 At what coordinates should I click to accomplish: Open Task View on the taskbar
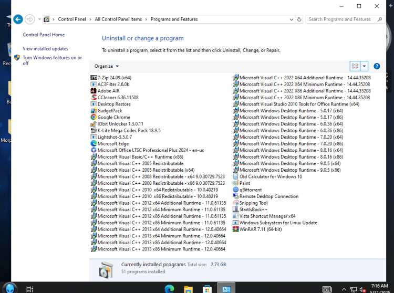pos(29,289)
